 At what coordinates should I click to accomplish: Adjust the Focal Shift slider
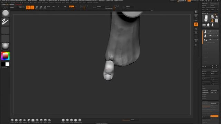click(86, 6)
